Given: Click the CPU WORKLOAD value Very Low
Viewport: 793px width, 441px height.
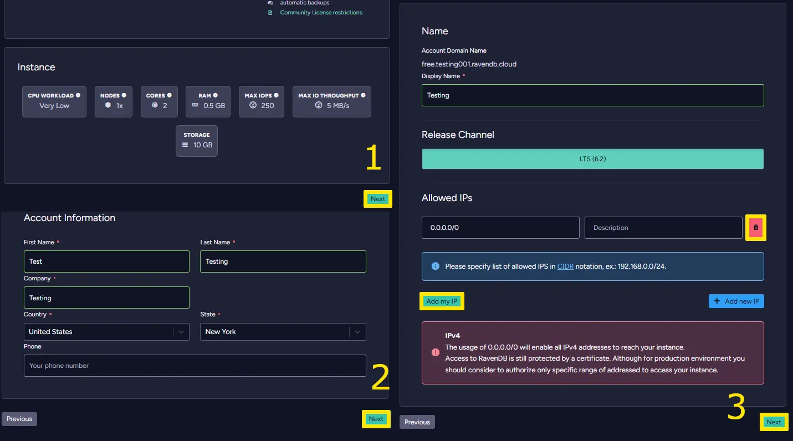Looking at the screenshot, I should point(54,106).
